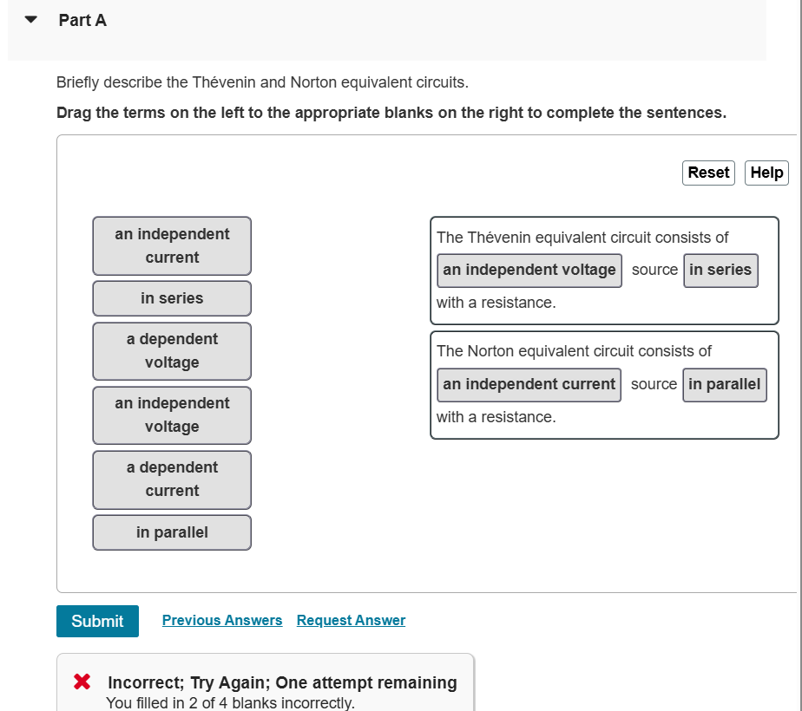Select the 'in parallel' term tile

pyautogui.click(x=171, y=532)
